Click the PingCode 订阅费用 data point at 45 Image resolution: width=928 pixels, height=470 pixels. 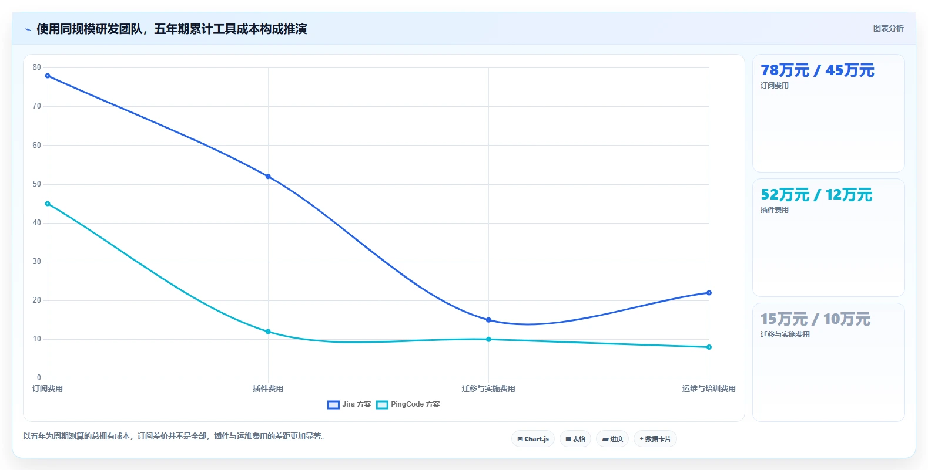[48, 204]
